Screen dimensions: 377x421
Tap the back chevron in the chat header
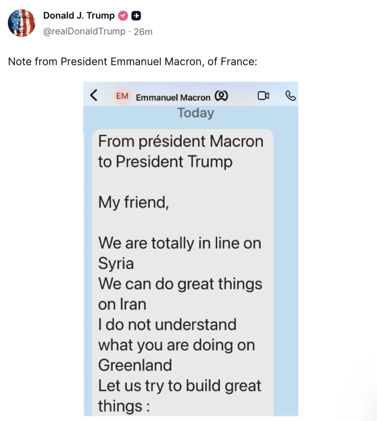pos(94,96)
